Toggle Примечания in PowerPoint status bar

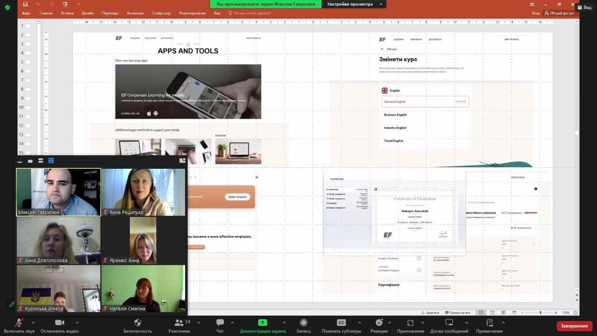point(457,313)
